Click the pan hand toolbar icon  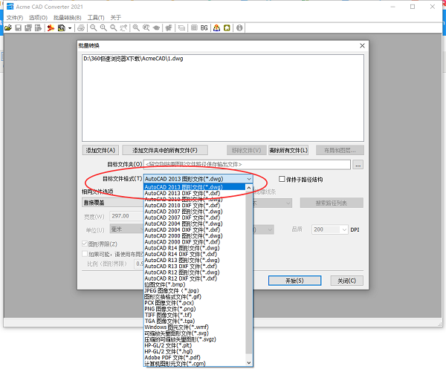tap(169, 27)
